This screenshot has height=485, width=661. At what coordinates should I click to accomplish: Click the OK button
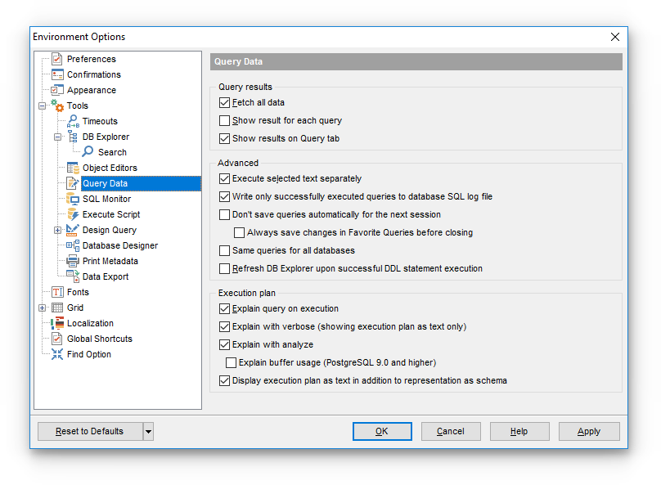(382, 432)
